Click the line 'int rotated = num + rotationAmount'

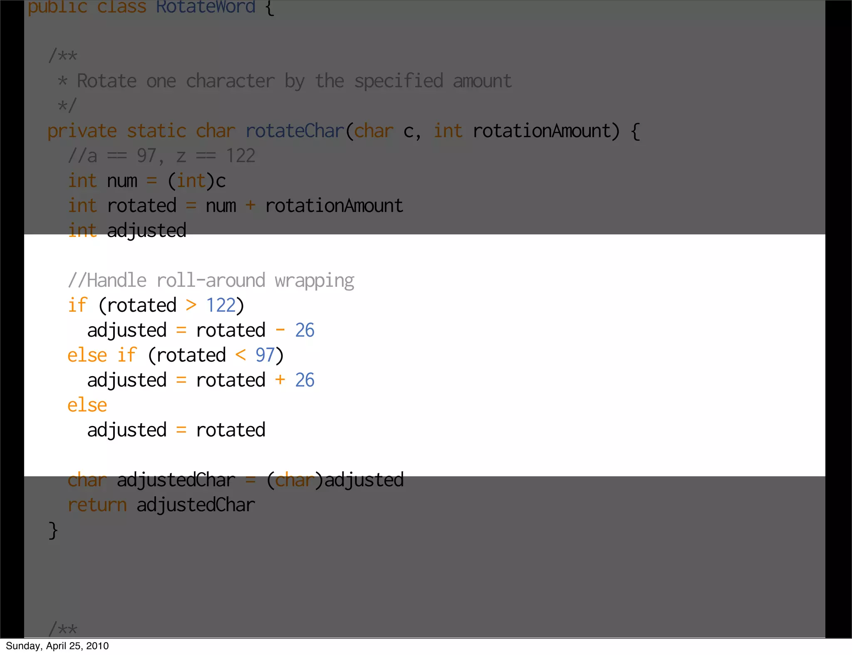(x=235, y=206)
